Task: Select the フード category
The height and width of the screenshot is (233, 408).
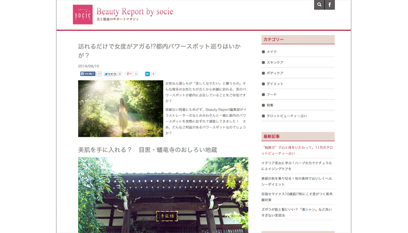Action: coord(272,94)
